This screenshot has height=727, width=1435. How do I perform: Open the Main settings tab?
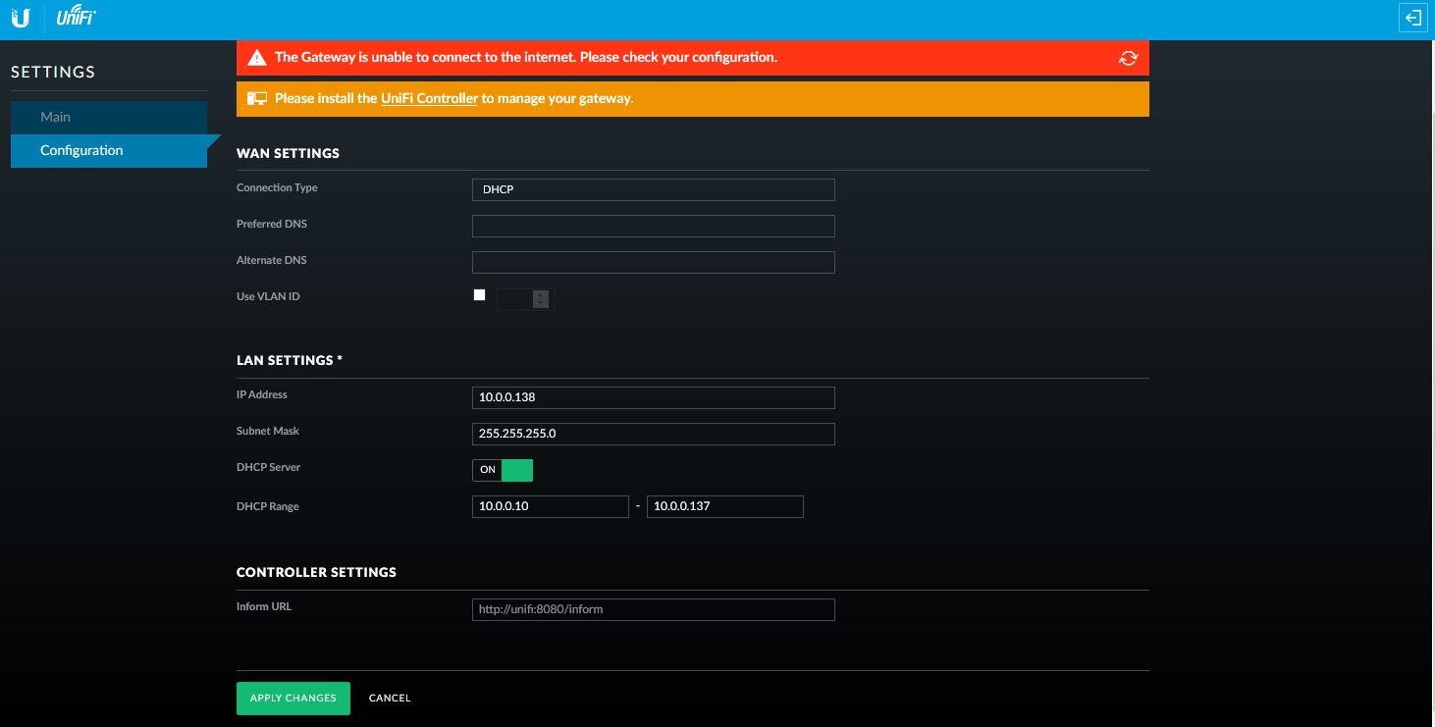[x=55, y=117]
